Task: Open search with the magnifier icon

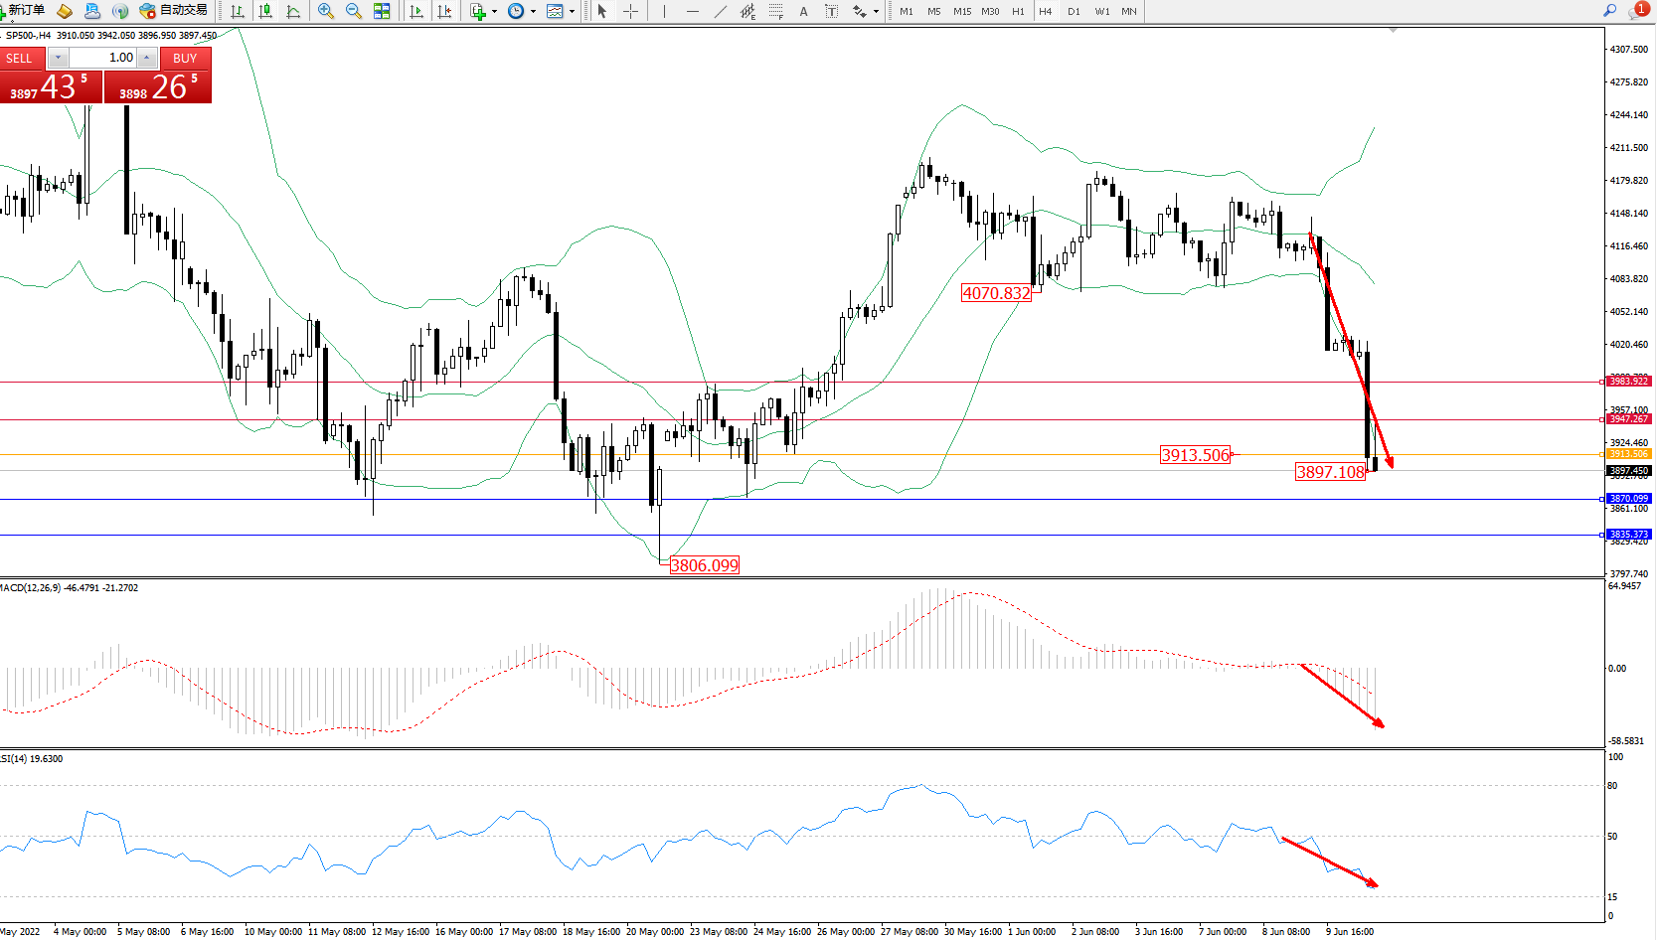Action: coord(1609,10)
